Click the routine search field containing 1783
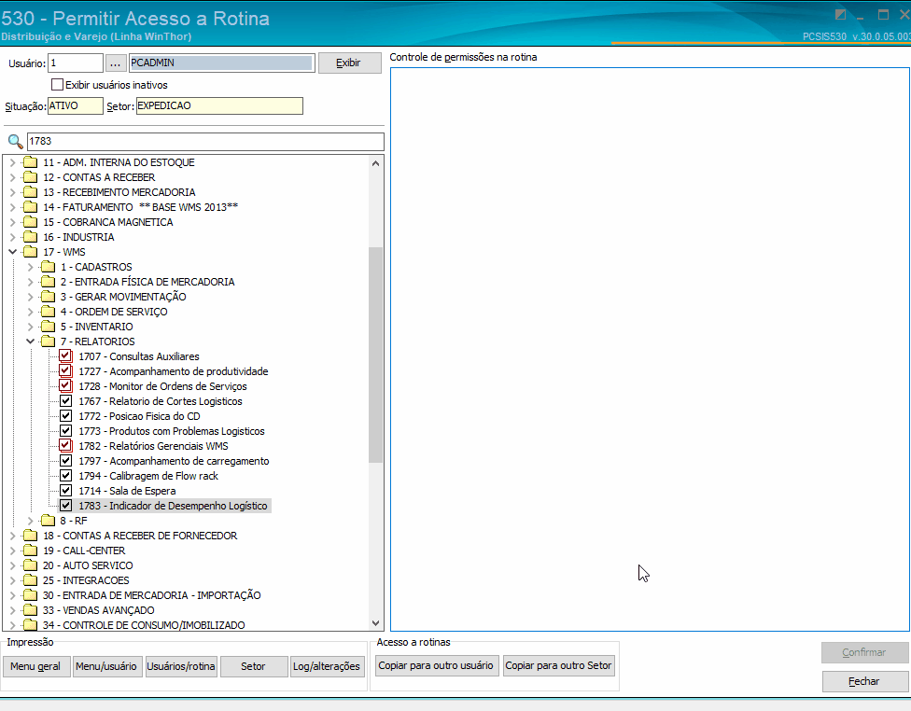Viewport: 911px width, 711px height. click(x=205, y=141)
